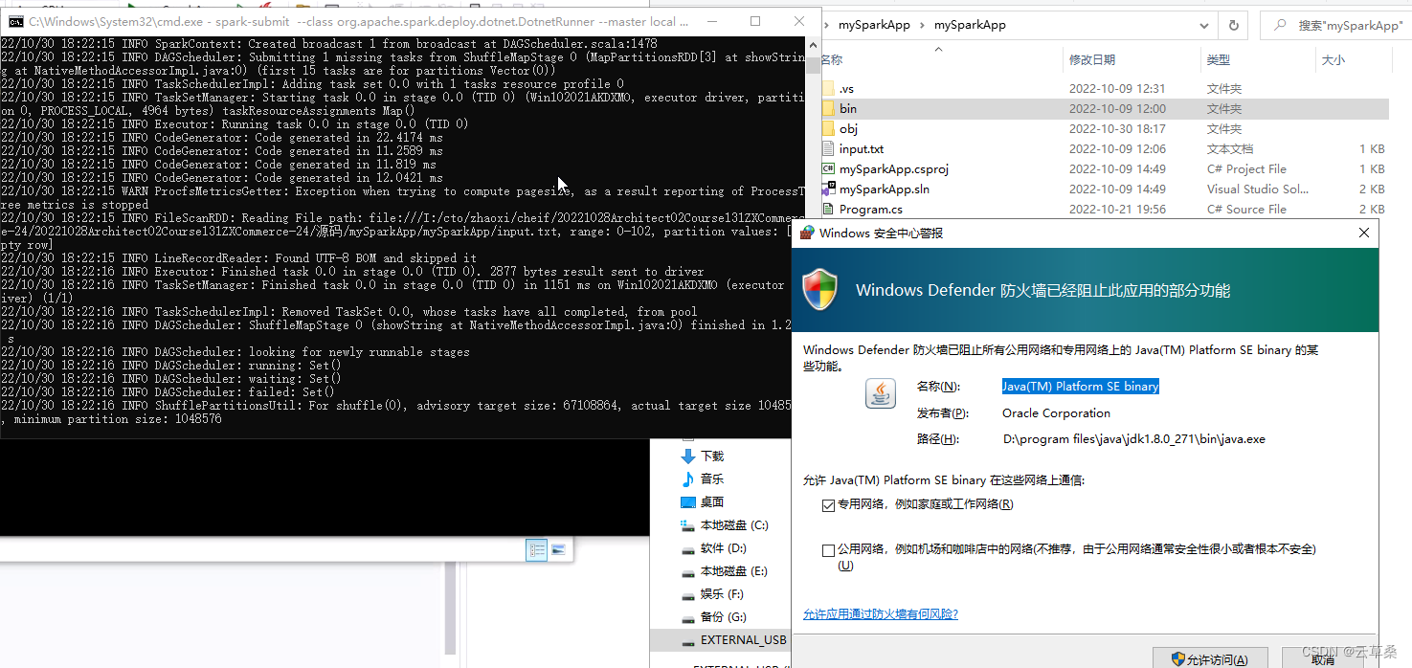The width and height of the screenshot is (1412, 668).
Task: Click the 音乐 music note icon in sidebar
Action: tap(688, 479)
